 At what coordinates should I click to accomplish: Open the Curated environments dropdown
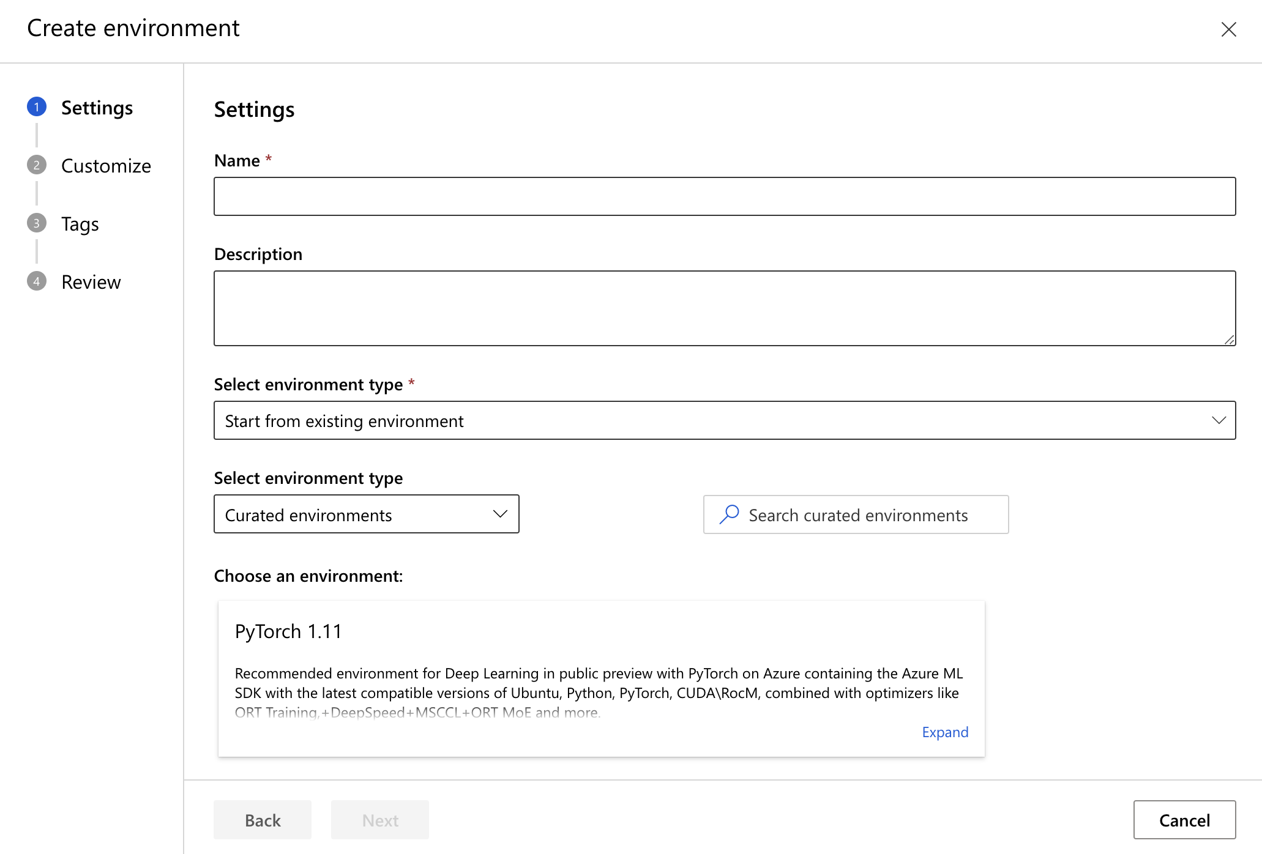(x=366, y=514)
